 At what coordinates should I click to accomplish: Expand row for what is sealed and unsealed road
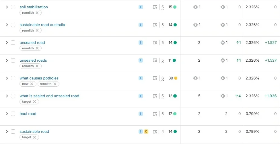coord(7,96)
